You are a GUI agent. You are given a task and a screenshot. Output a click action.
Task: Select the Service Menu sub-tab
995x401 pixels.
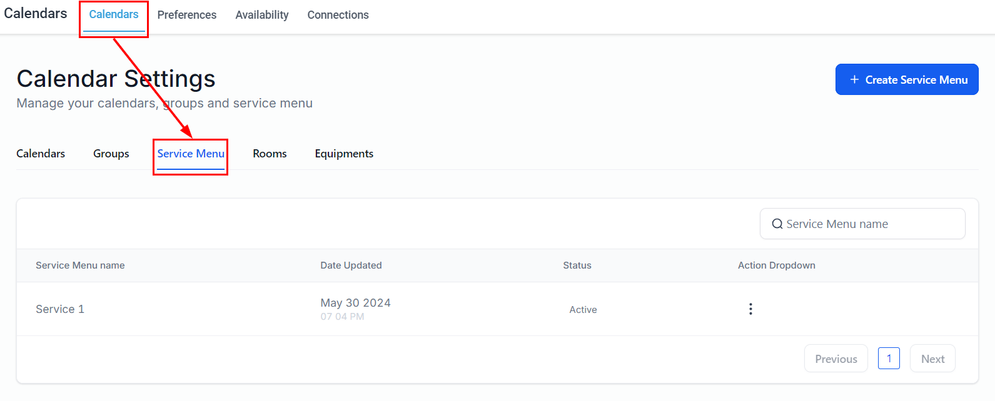point(191,154)
